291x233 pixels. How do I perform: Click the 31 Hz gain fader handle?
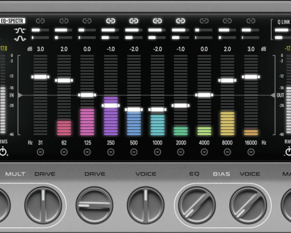click(40, 77)
